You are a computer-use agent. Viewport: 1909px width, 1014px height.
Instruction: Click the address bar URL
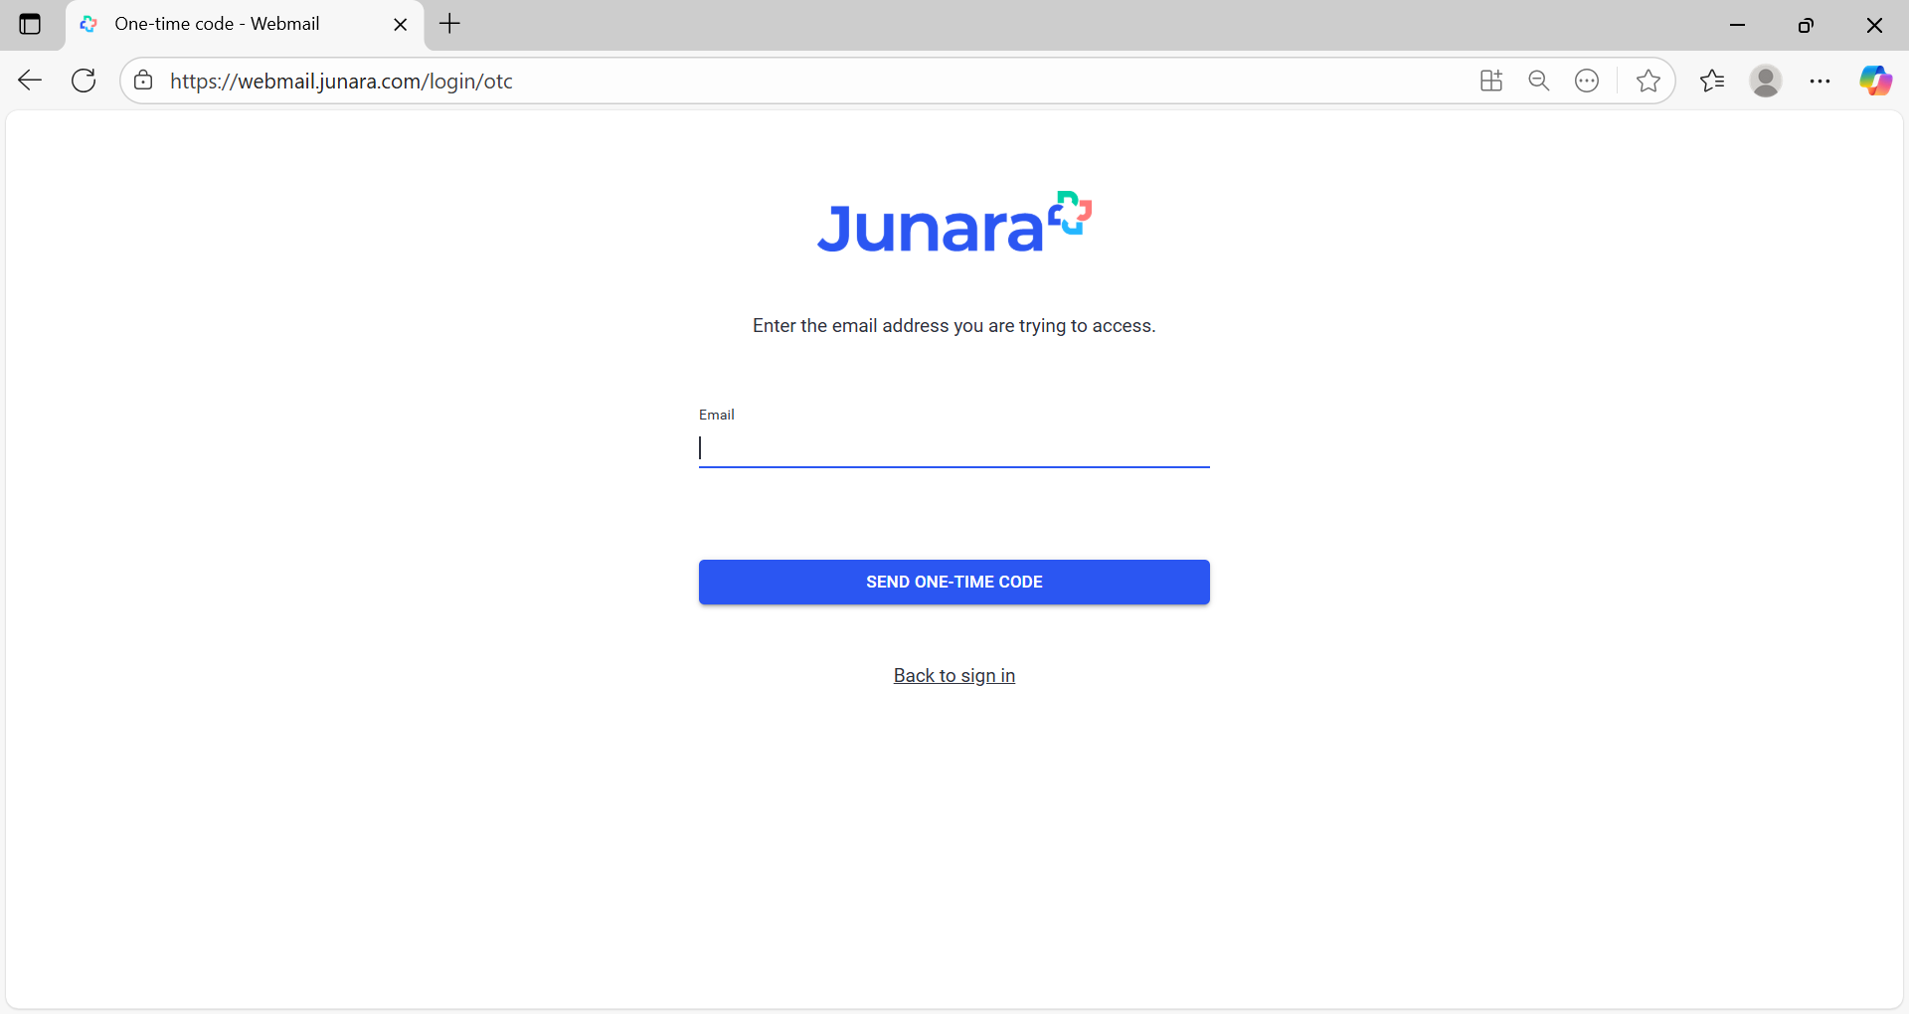pyautogui.click(x=341, y=82)
